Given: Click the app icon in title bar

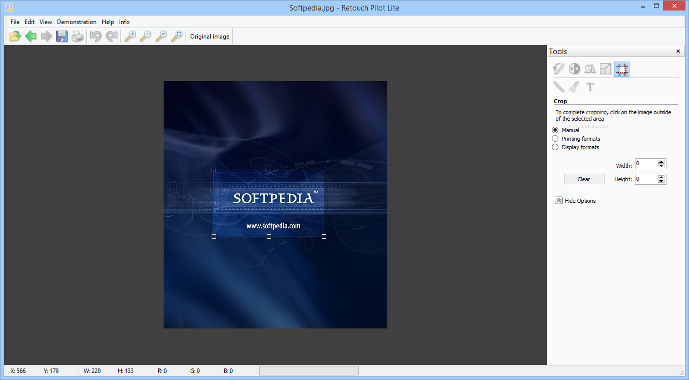Looking at the screenshot, I should (9, 8).
